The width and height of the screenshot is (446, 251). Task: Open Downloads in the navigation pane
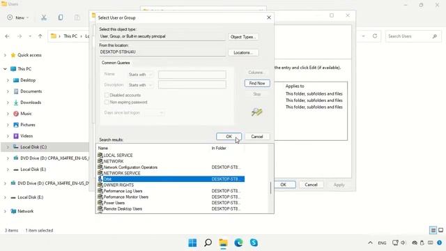pyautogui.click(x=31, y=102)
